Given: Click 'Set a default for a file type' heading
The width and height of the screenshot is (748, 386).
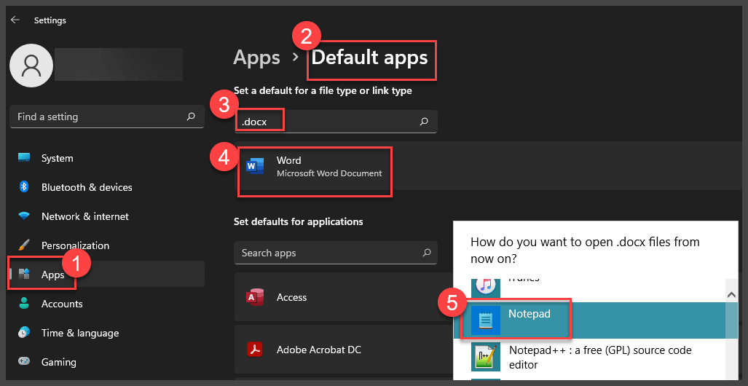Looking at the screenshot, I should (x=323, y=90).
